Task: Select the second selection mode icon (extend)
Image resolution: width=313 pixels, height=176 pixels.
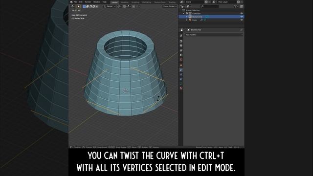Action: coord(88,6)
